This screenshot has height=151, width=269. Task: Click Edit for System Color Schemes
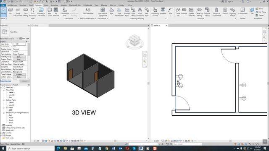tap(19, 77)
